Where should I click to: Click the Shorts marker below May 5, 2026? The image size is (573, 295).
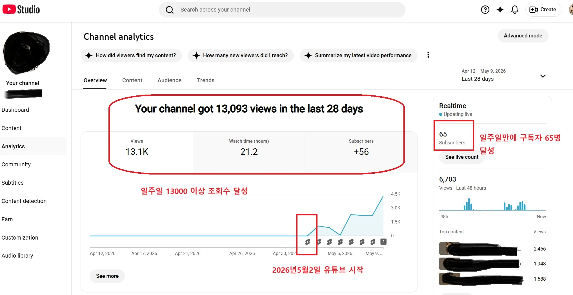click(x=340, y=242)
